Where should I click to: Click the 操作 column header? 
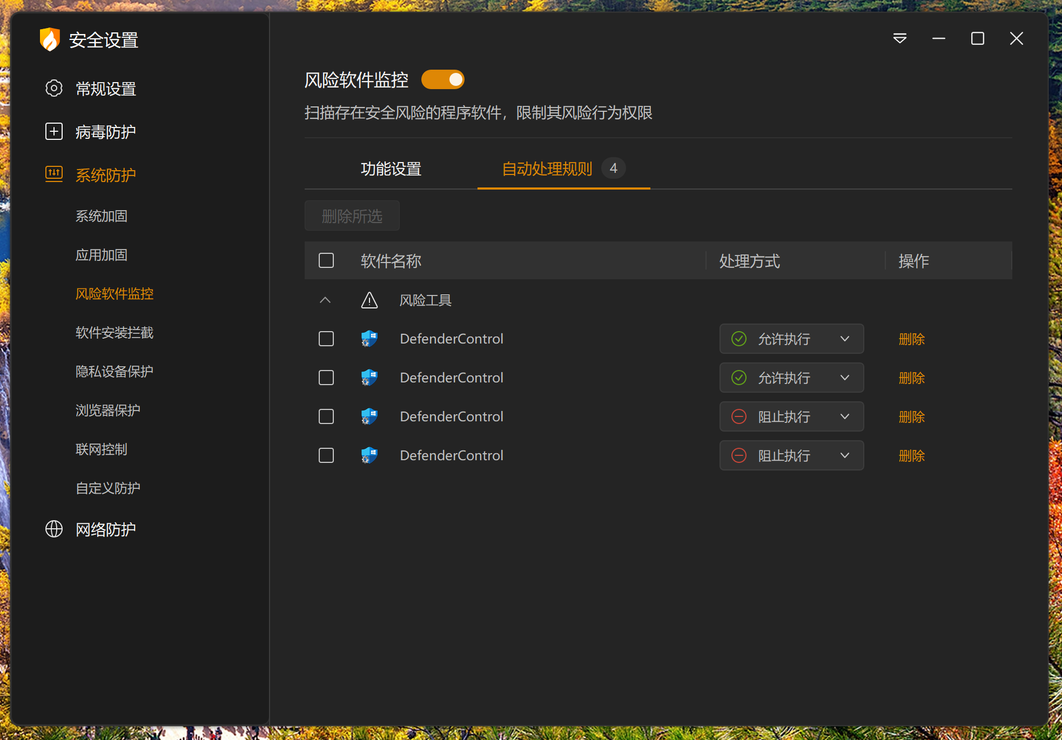(914, 261)
